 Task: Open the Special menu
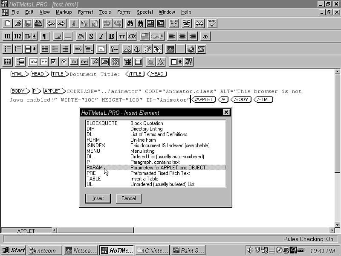click(x=144, y=12)
